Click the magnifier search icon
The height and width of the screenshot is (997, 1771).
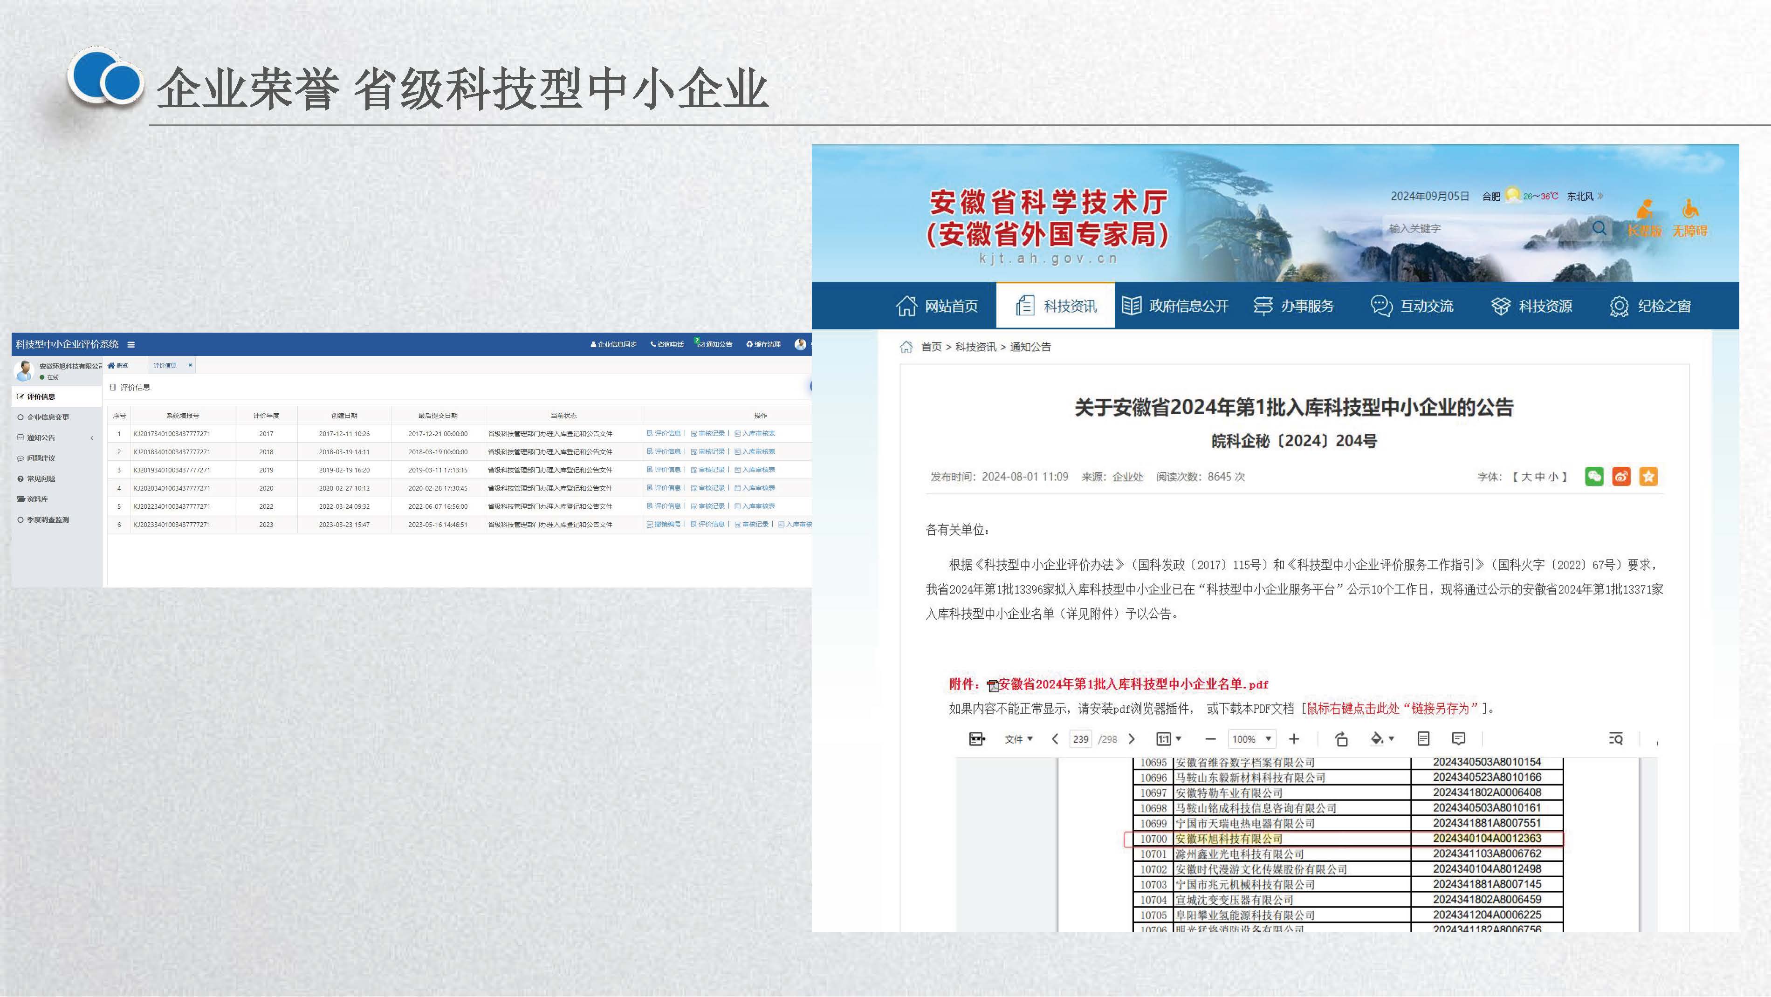[1600, 228]
